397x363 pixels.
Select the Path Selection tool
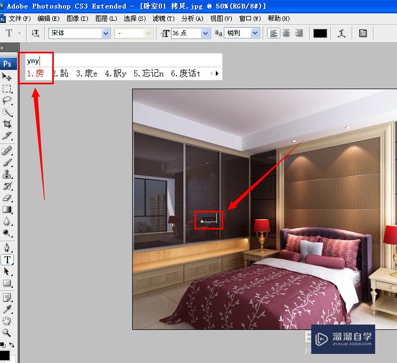[x=6, y=271]
